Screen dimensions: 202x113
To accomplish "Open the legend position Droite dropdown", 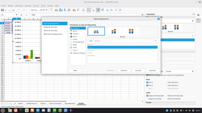I will tap(180, 71).
